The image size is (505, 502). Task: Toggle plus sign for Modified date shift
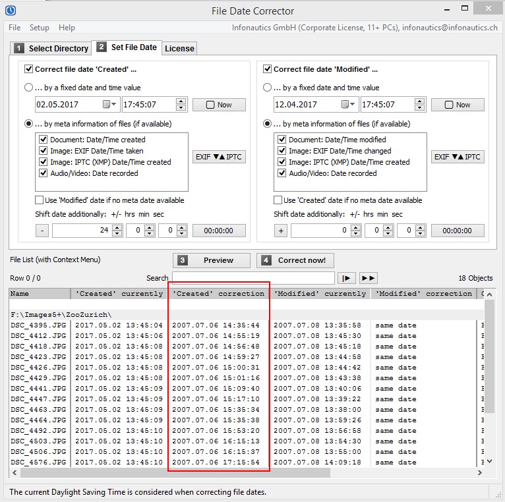pyautogui.click(x=281, y=231)
